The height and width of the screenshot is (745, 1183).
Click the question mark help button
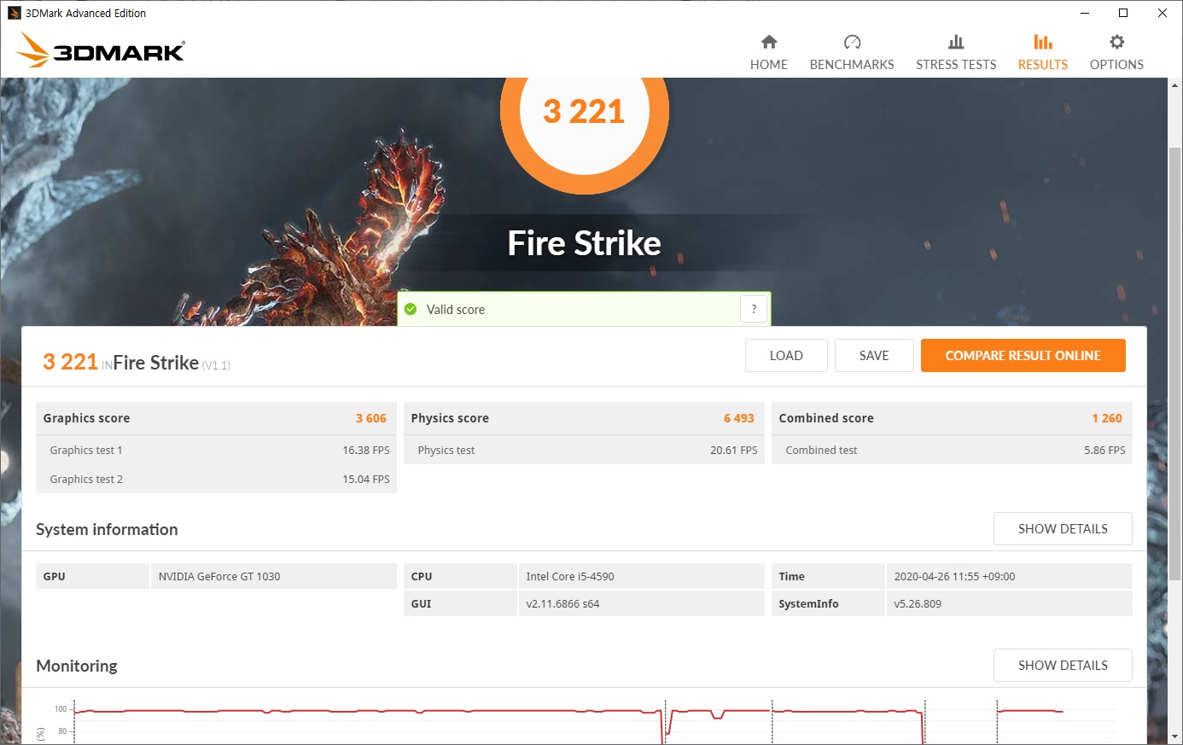point(754,309)
